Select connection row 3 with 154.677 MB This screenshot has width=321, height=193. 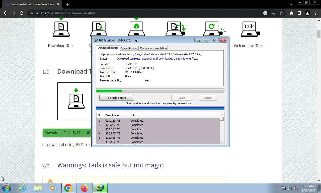pos(158,129)
